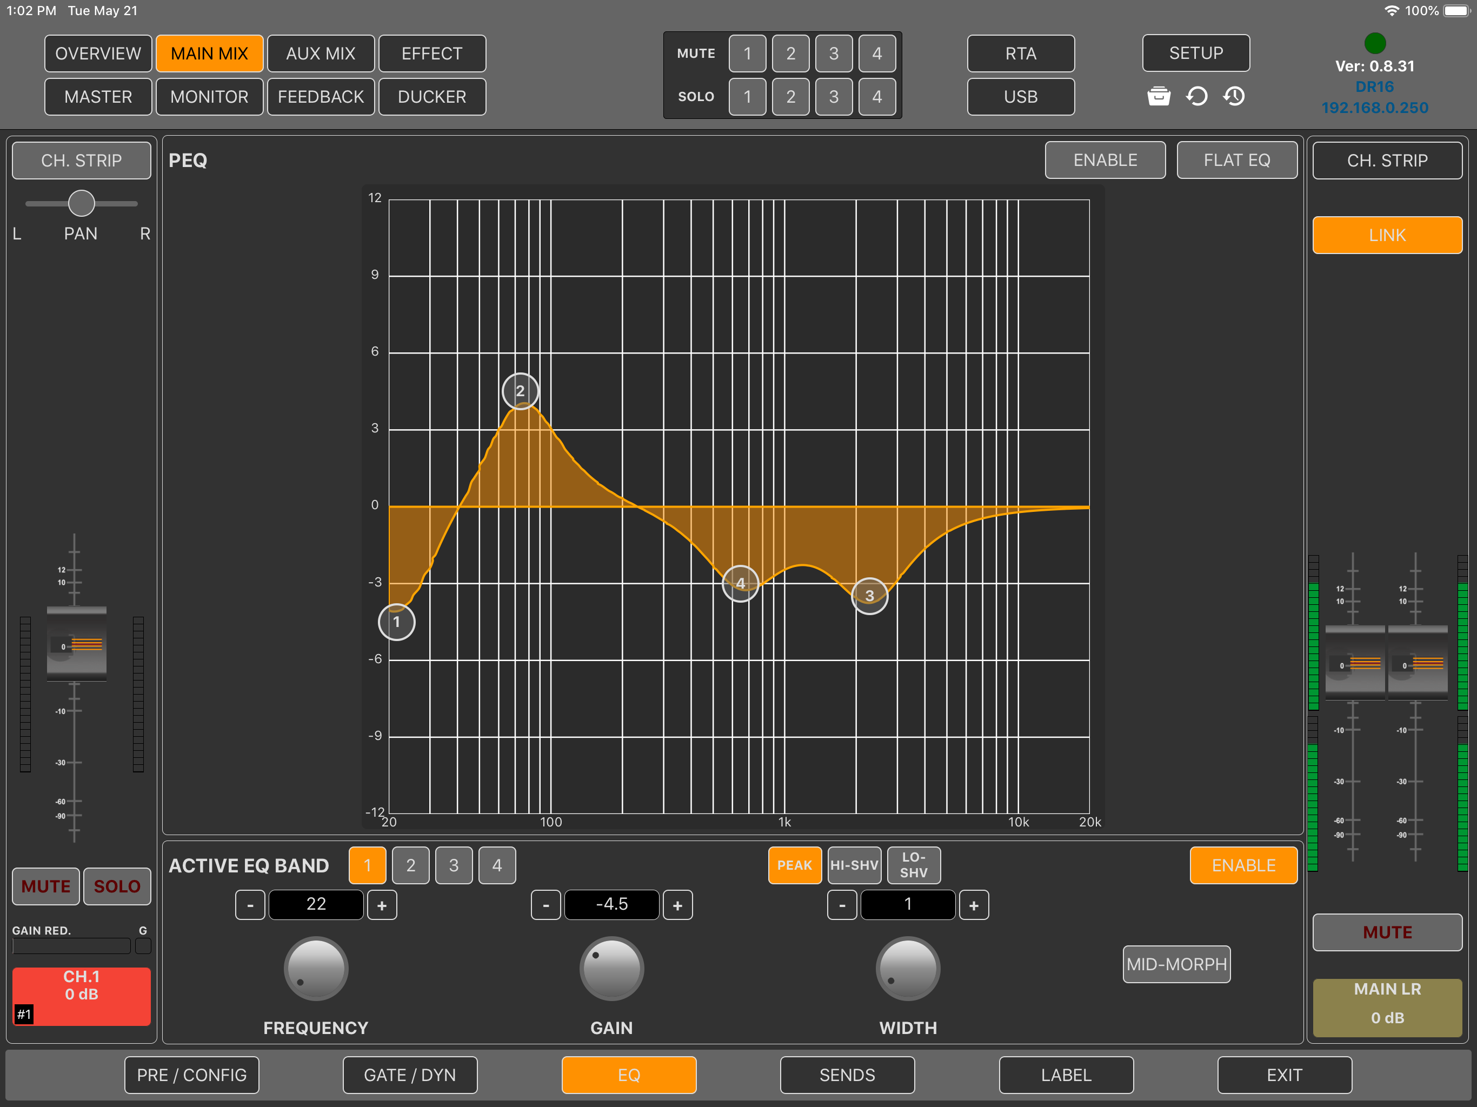Click left CH. STRIP button
This screenshot has height=1107, width=1477.
pos(82,160)
